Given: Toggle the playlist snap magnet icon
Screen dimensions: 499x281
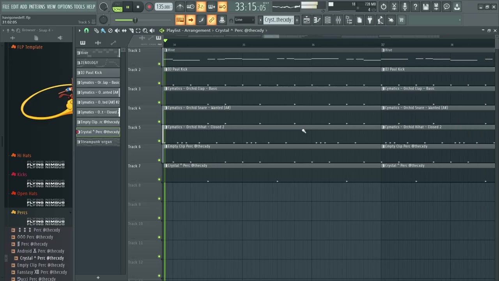Looking at the screenshot, I should point(87,30).
